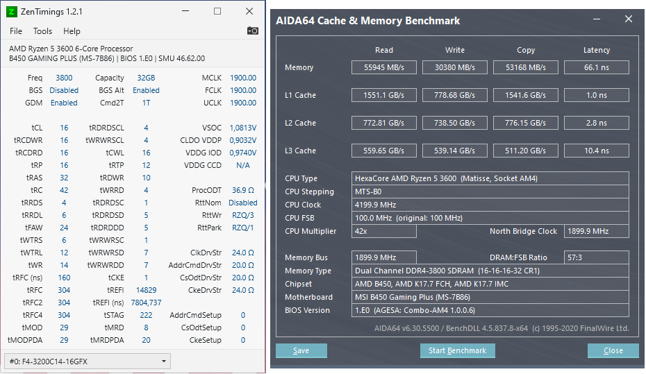Click the DRAM:FSB Ratio 57:3 value
646x374 pixels.
pyautogui.click(x=597, y=257)
